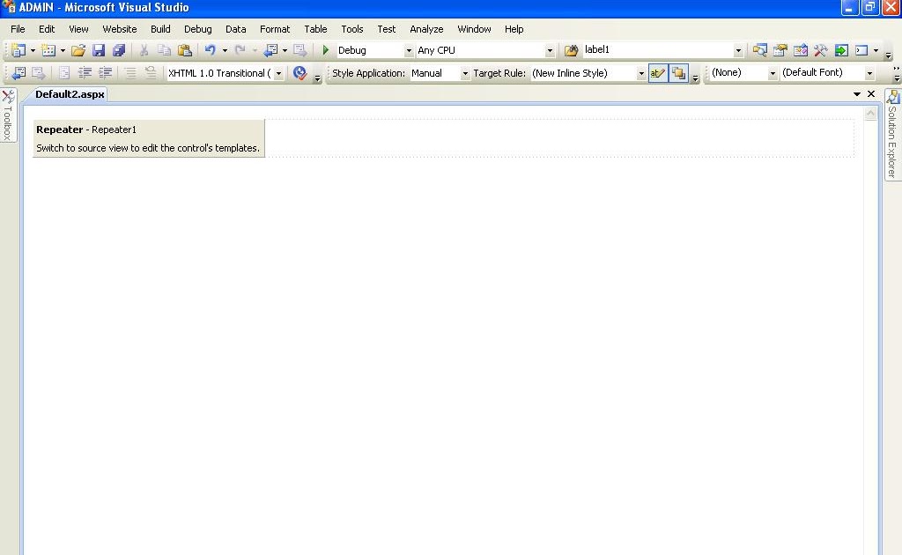Increase text indent via indent icon
The width and height of the screenshot is (902, 555).
106,72
